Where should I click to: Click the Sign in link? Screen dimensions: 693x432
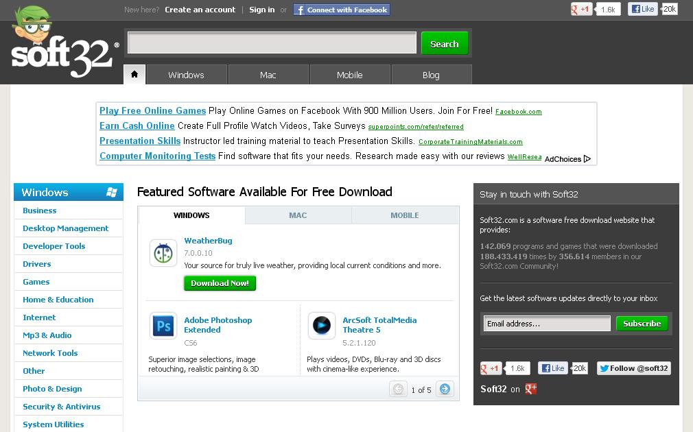(261, 10)
